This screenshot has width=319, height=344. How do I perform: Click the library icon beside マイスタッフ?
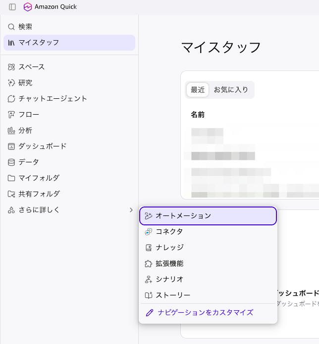click(11, 43)
